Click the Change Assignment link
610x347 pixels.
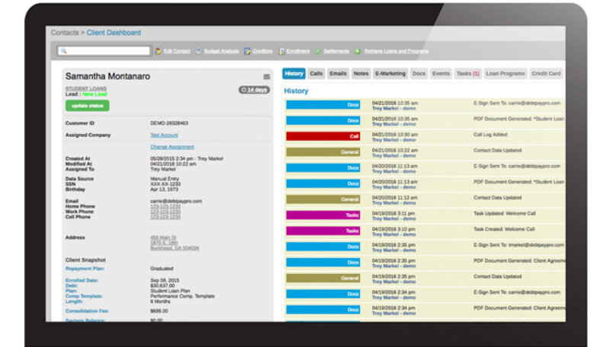(x=172, y=147)
